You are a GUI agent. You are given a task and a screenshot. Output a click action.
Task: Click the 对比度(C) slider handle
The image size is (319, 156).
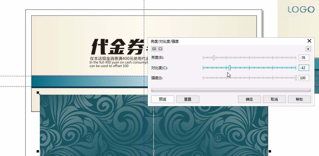tap(229, 68)
